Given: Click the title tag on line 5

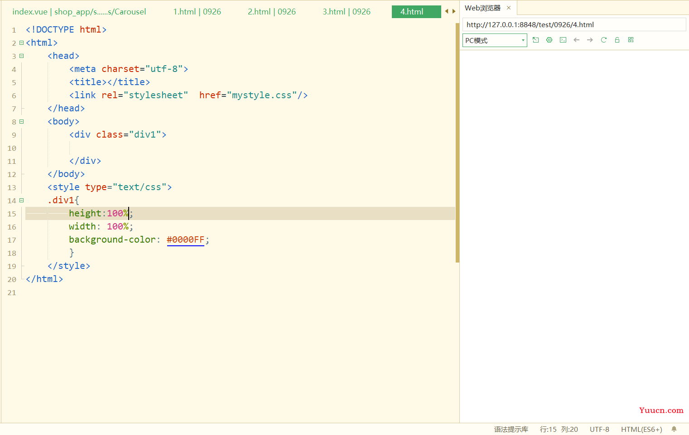Looking at the screenshot, I should (x=110, y=82).
